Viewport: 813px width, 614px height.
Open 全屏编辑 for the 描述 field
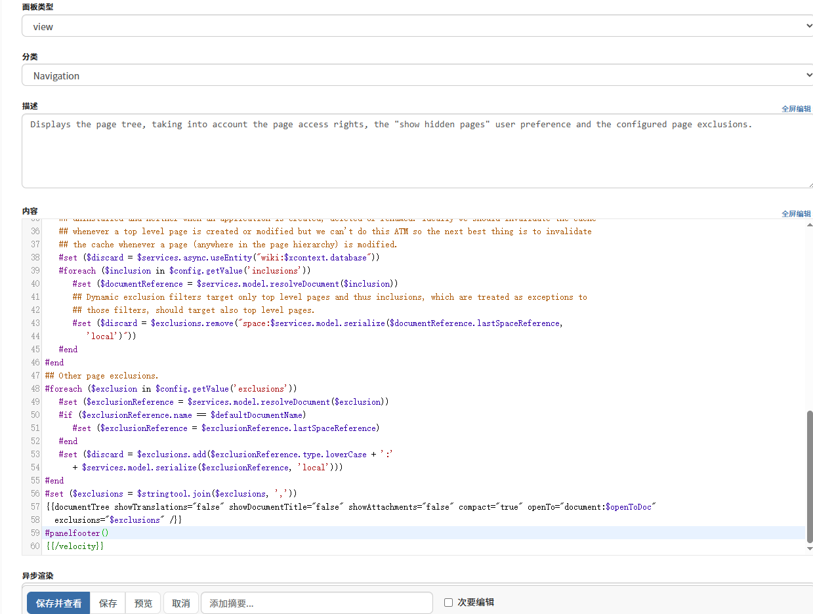coord(796,109)
